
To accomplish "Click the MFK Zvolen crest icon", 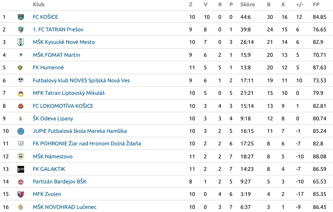I will (x=21, y=194).
